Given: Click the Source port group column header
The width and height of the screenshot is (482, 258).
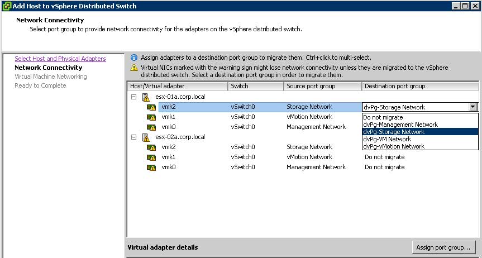Looking at the screenshot, I should click(322, 87).
